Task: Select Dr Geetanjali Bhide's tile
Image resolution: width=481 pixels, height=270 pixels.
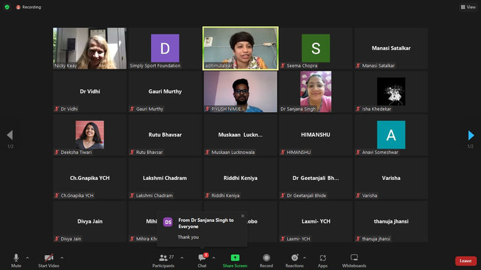Action: coord(315,178)
